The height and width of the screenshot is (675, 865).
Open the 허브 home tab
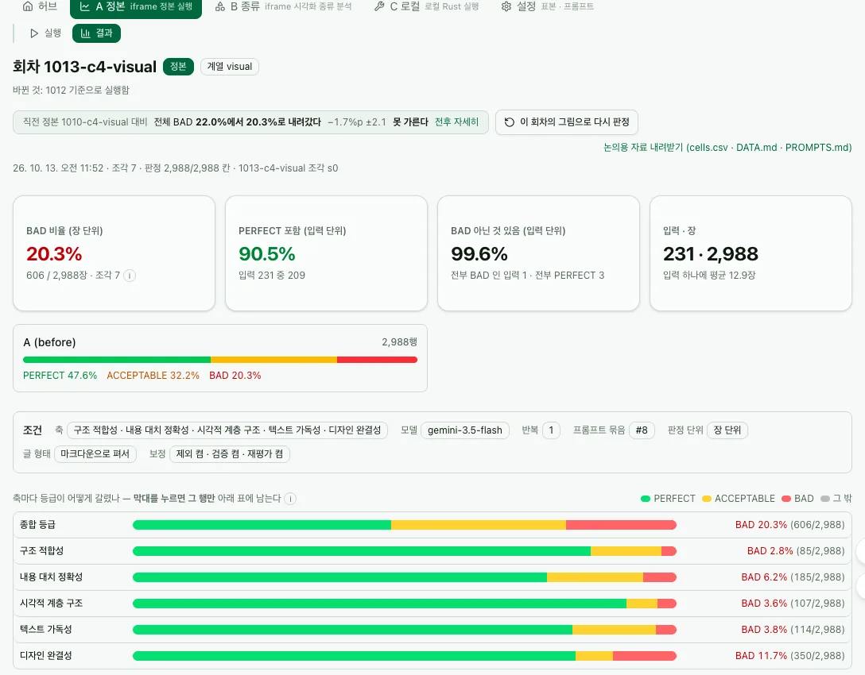click(x=40, y=6)
